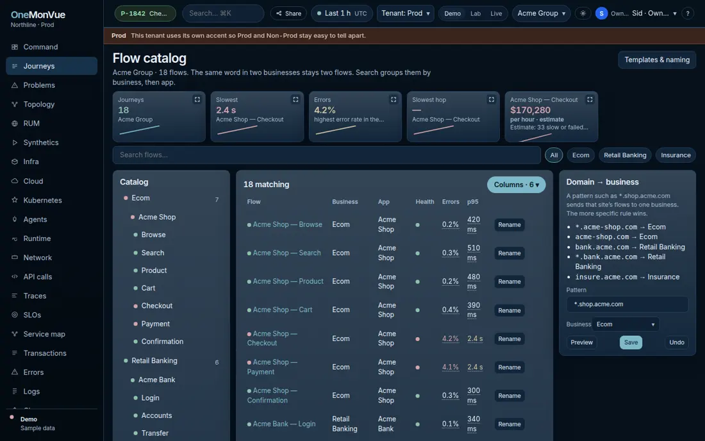Open the Columns · 6 dropdown

[516, 185]
